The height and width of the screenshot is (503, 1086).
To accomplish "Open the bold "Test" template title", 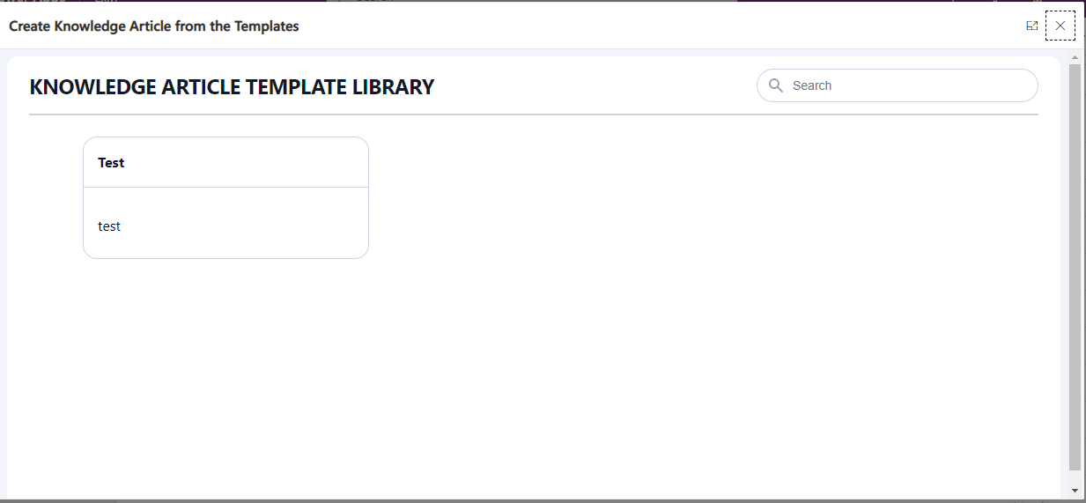I will point(111,163).
